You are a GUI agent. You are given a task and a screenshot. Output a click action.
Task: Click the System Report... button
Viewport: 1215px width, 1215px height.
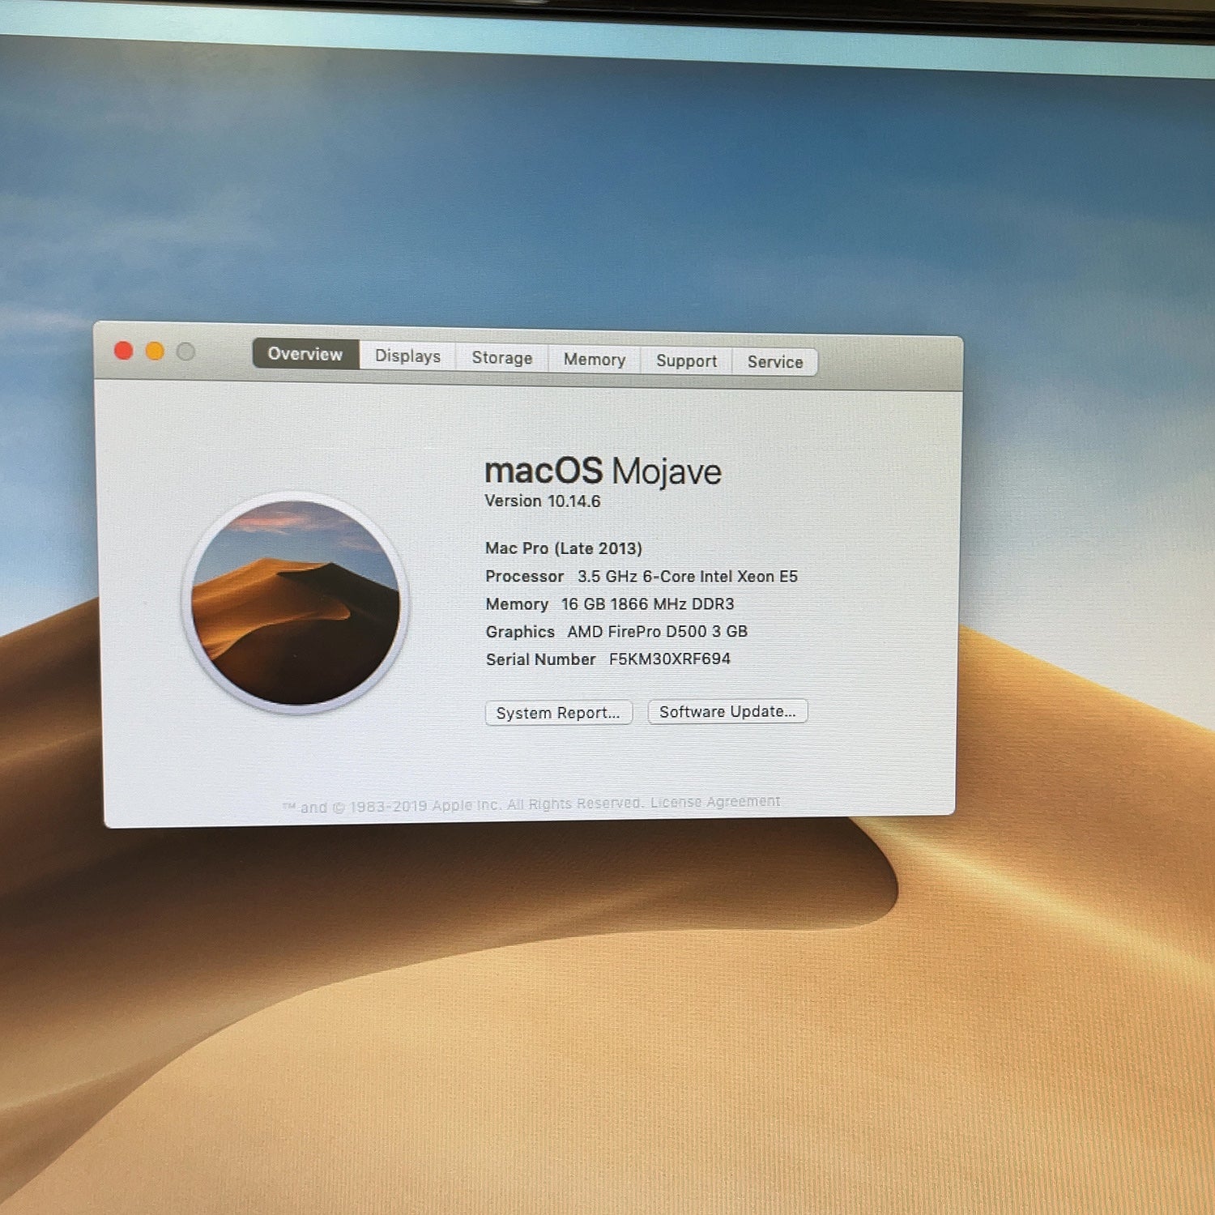click(x=558, y=713)
